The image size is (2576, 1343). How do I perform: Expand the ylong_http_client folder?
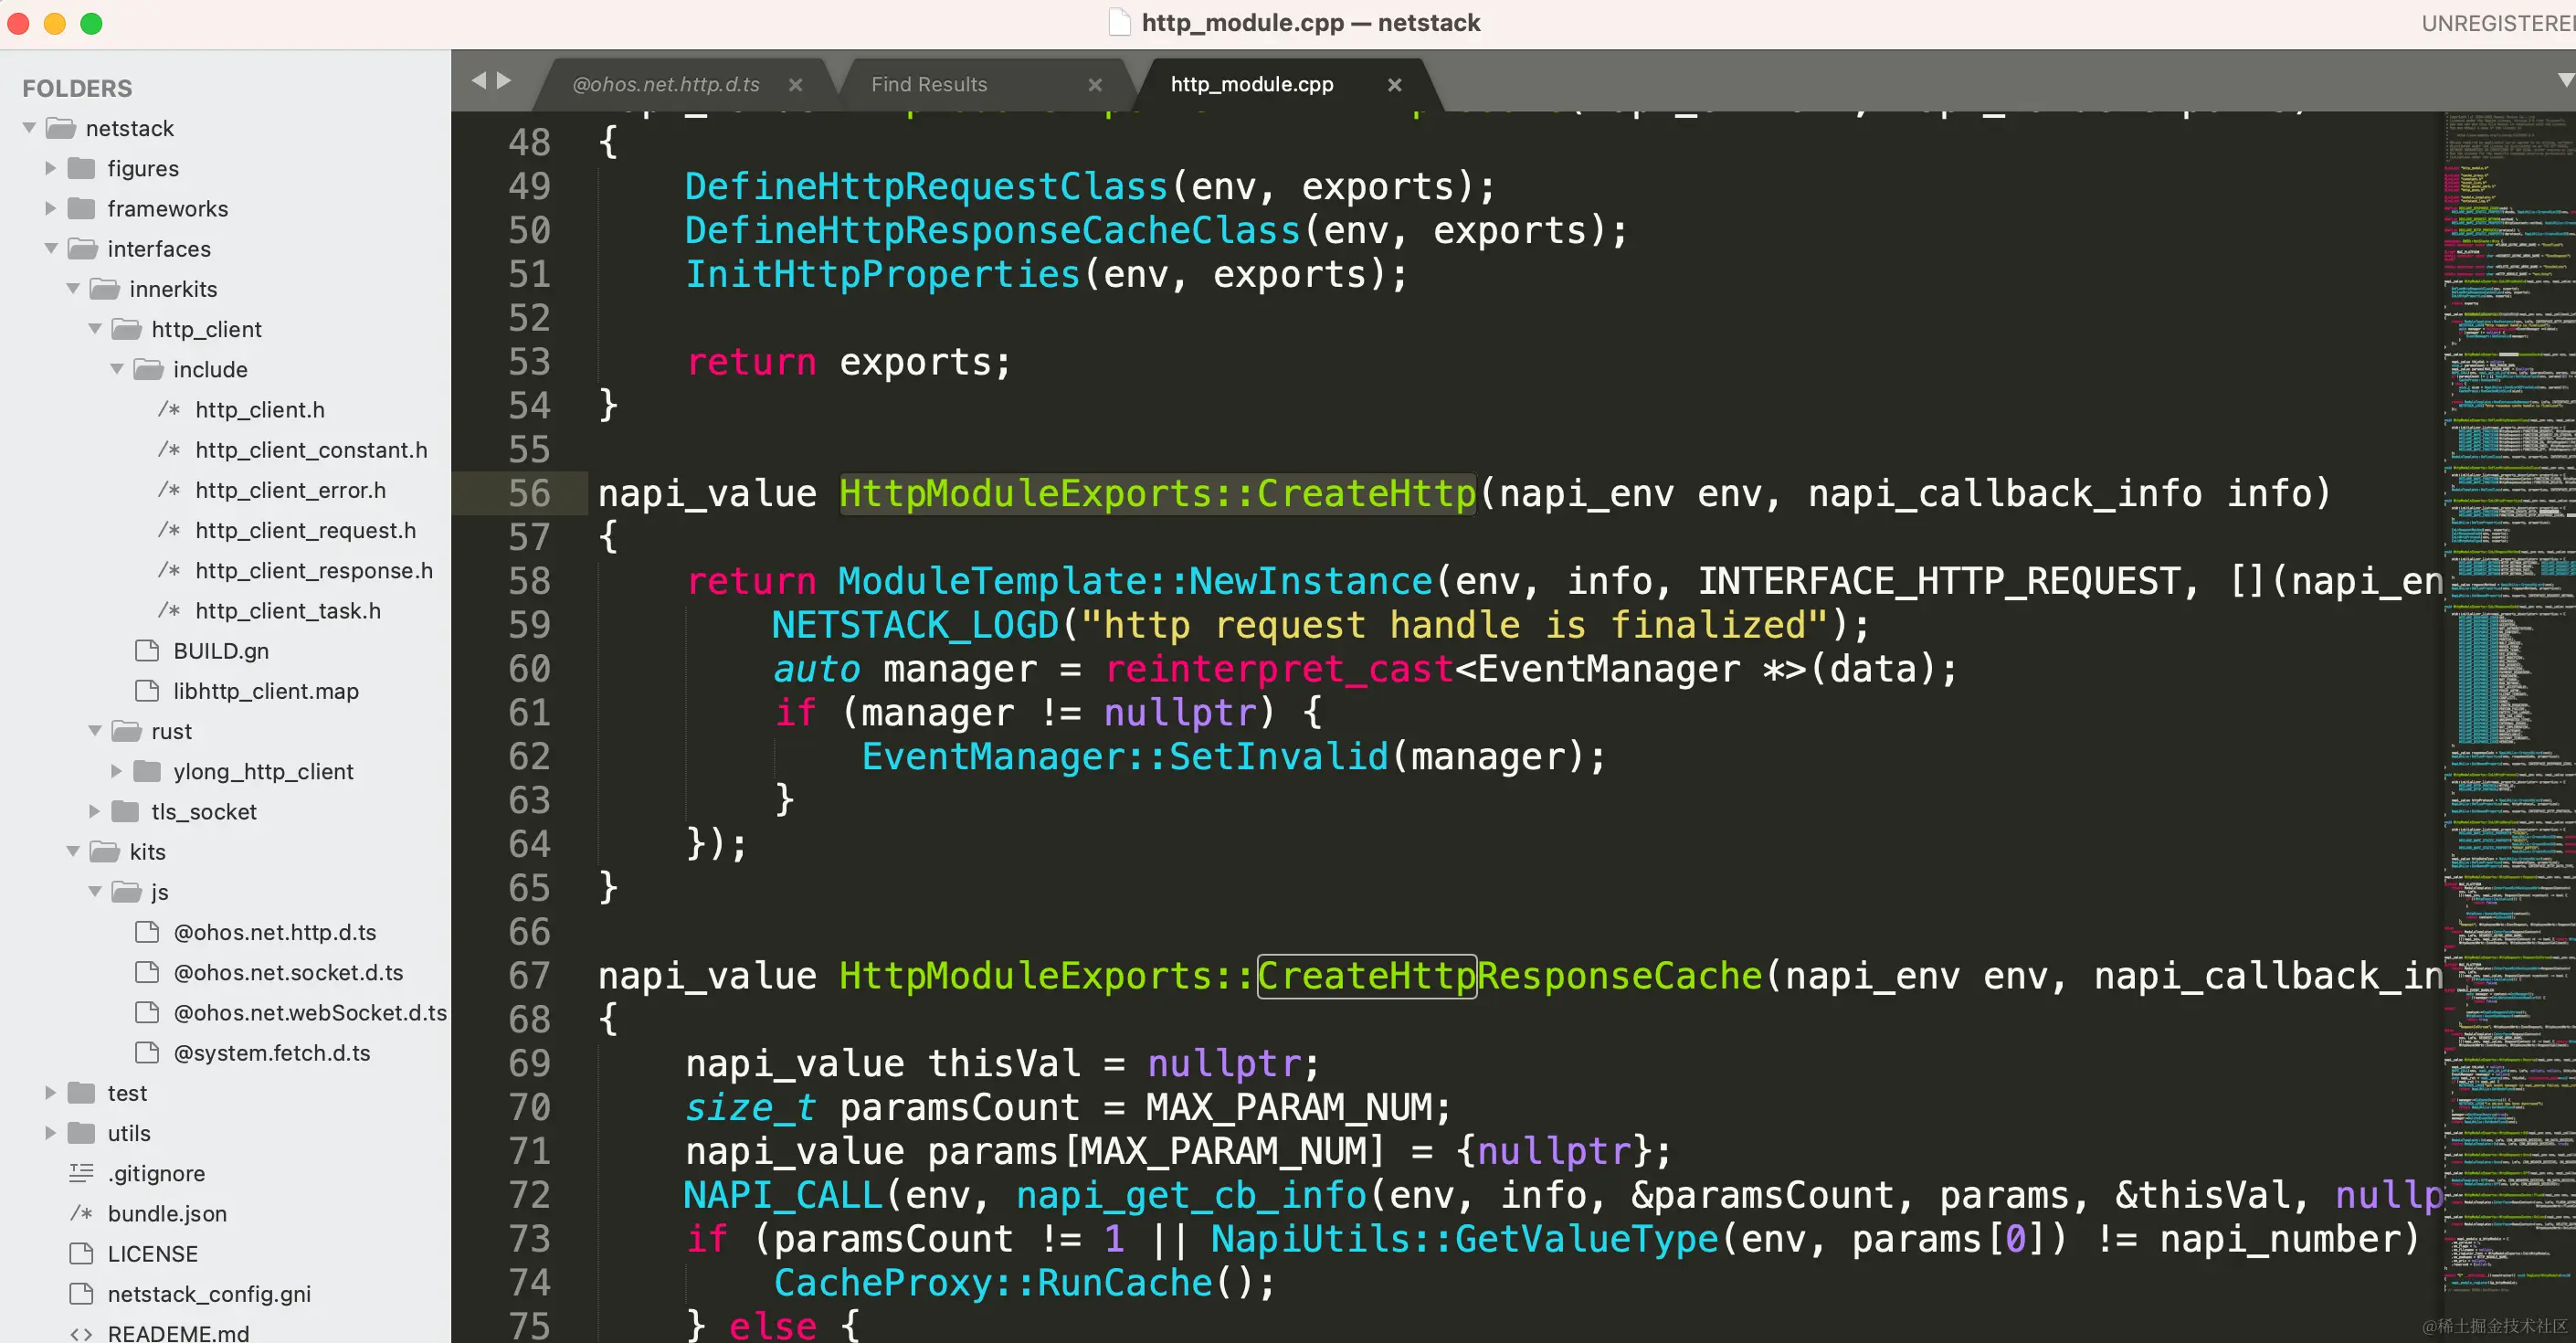(116, 771)
